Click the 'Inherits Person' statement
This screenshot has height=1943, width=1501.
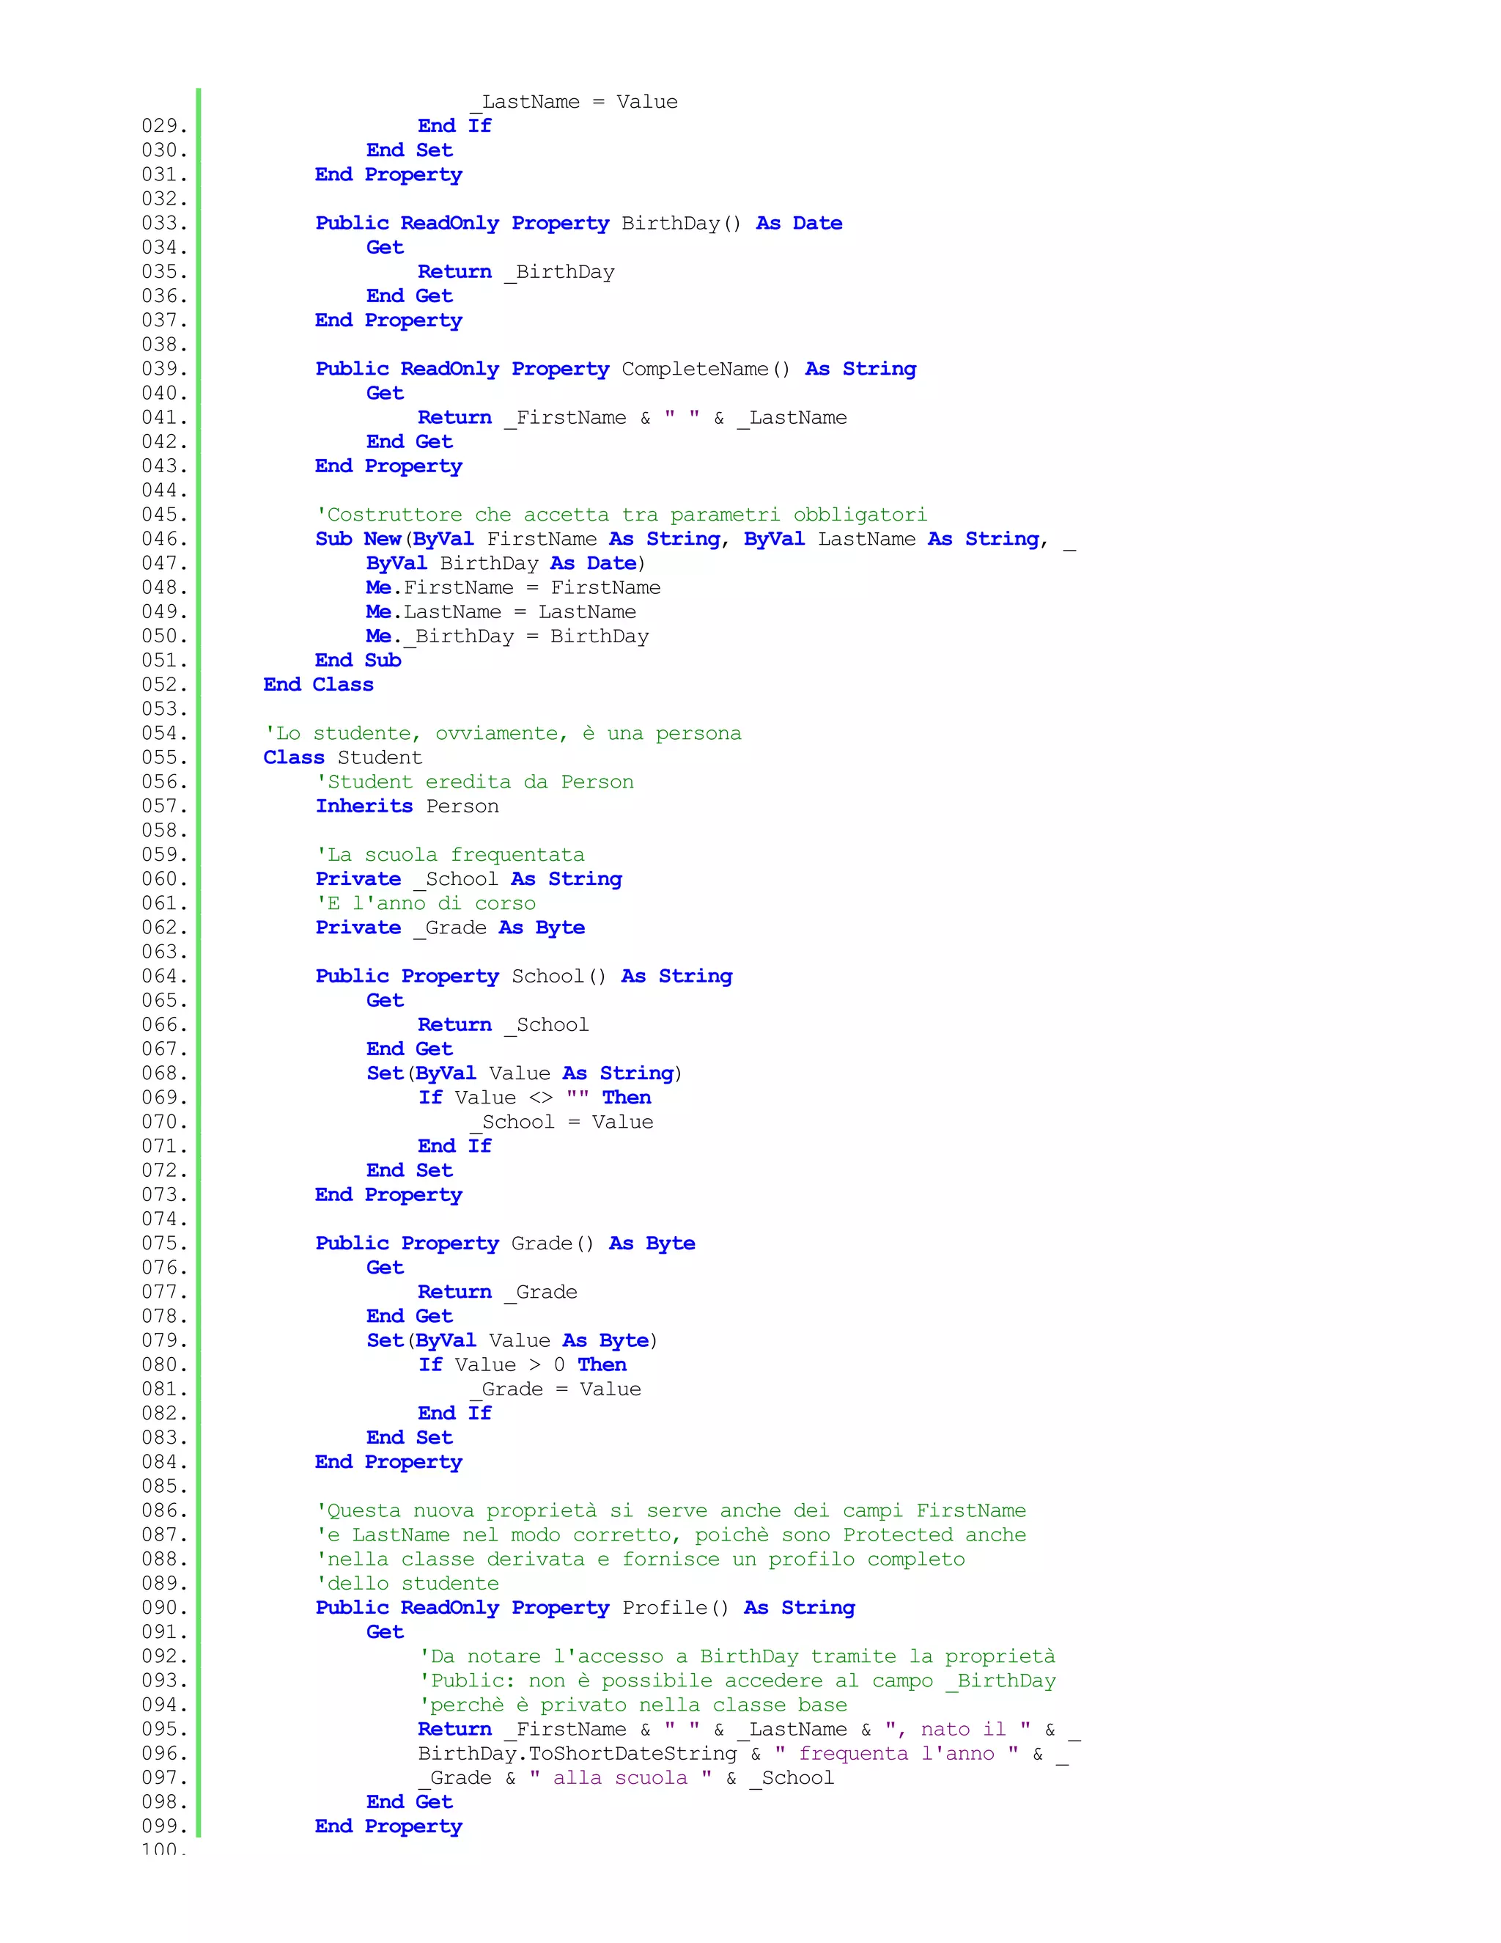tap(406, 807)
